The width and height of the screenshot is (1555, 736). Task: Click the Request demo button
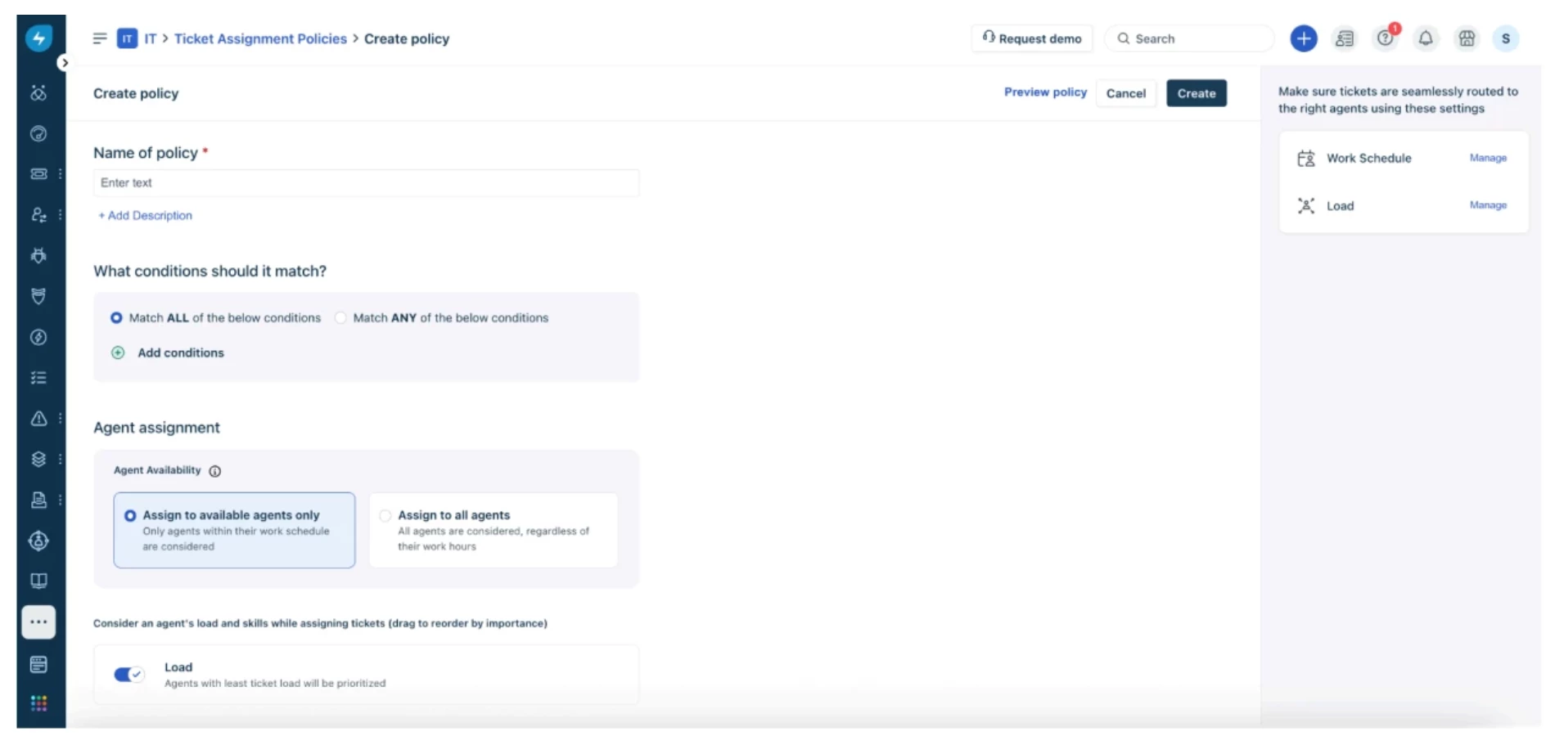pos(1032,38)
